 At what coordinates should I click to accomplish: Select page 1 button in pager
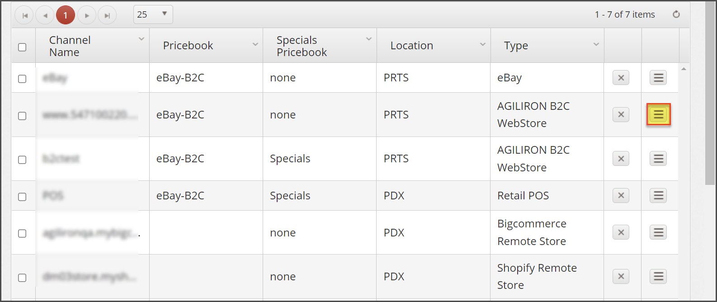coord(66,15)
